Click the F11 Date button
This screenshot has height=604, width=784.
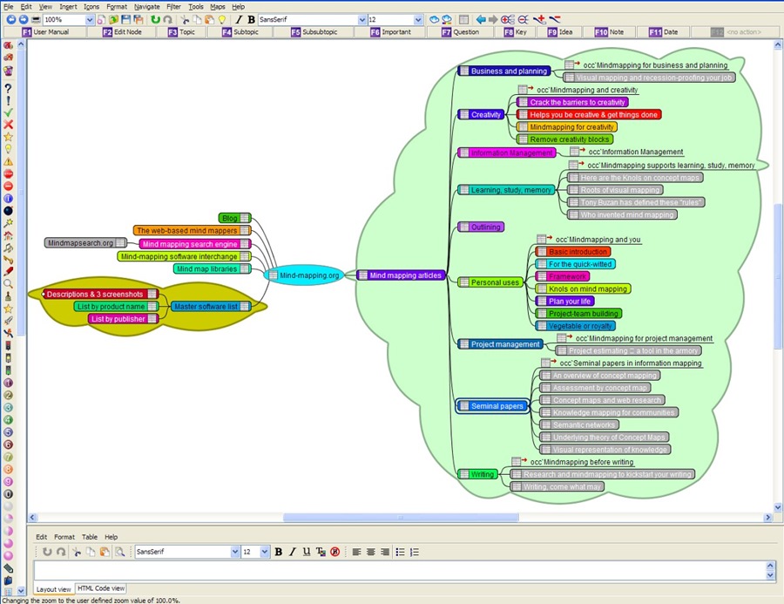point(664,32)
